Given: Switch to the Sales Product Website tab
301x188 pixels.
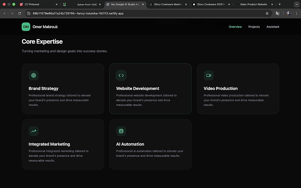Looking at the screenshot, I should pyautogui.click(x=253, y=5).
